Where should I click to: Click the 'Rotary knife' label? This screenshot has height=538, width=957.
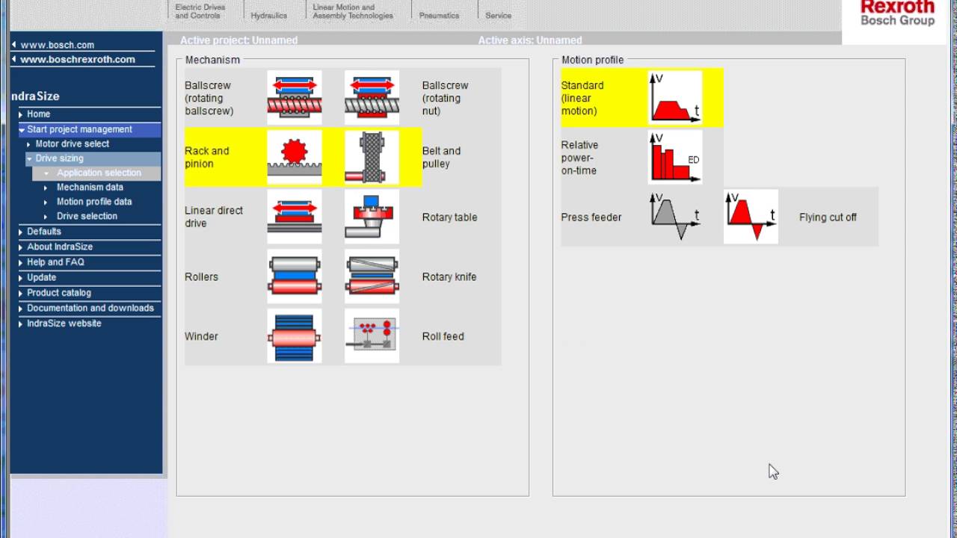pos(449,277)
